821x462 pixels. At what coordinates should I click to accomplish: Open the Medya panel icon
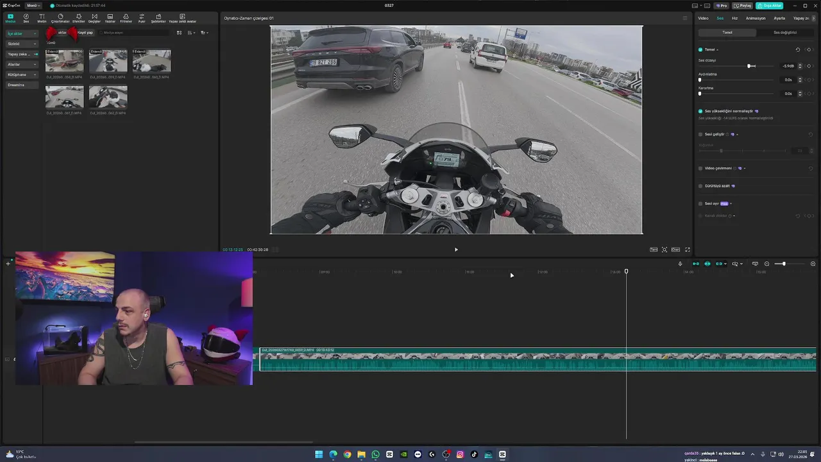coord(10,18)
